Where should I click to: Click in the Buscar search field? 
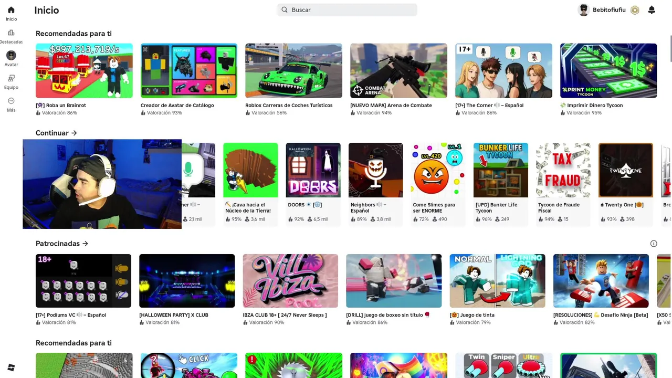coord(347,9)
